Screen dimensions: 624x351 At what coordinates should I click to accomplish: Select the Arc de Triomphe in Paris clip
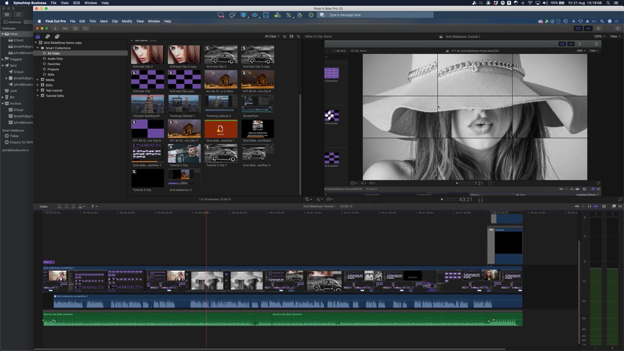pyautogui.click(x=221, y=79)
